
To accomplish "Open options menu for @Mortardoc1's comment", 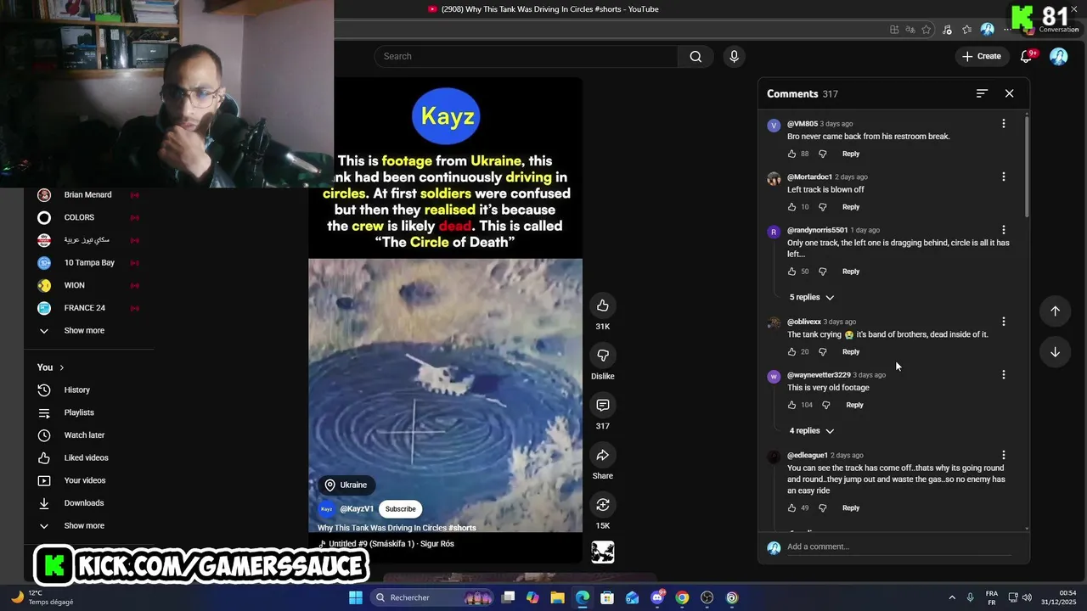I will (1003, 177).
